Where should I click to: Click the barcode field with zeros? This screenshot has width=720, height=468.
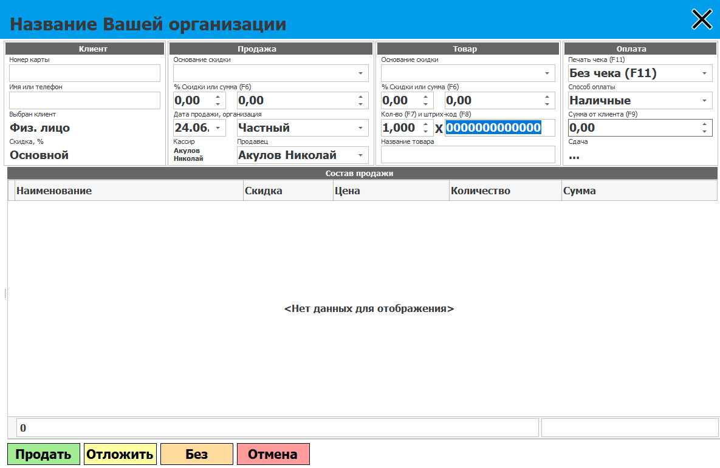point(499,127)
